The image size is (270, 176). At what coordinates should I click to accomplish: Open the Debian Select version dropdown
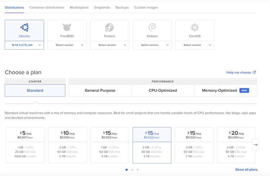[x=152, y=45]
